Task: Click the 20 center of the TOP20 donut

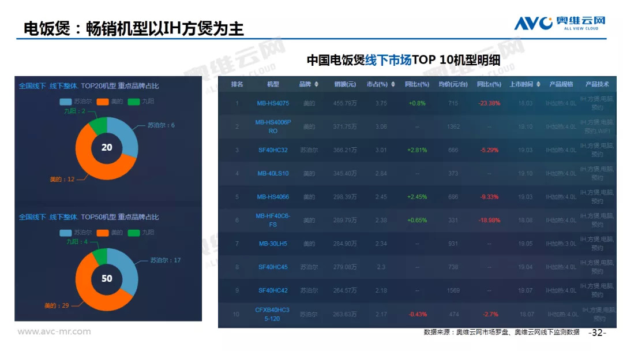Action: [107, 147]
